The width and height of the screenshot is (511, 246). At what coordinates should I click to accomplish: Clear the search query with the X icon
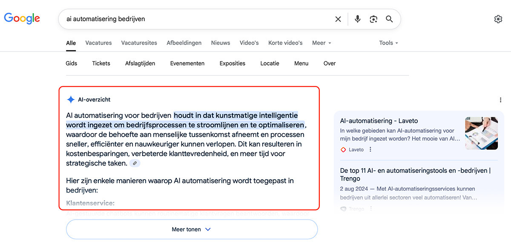(338, 19)
